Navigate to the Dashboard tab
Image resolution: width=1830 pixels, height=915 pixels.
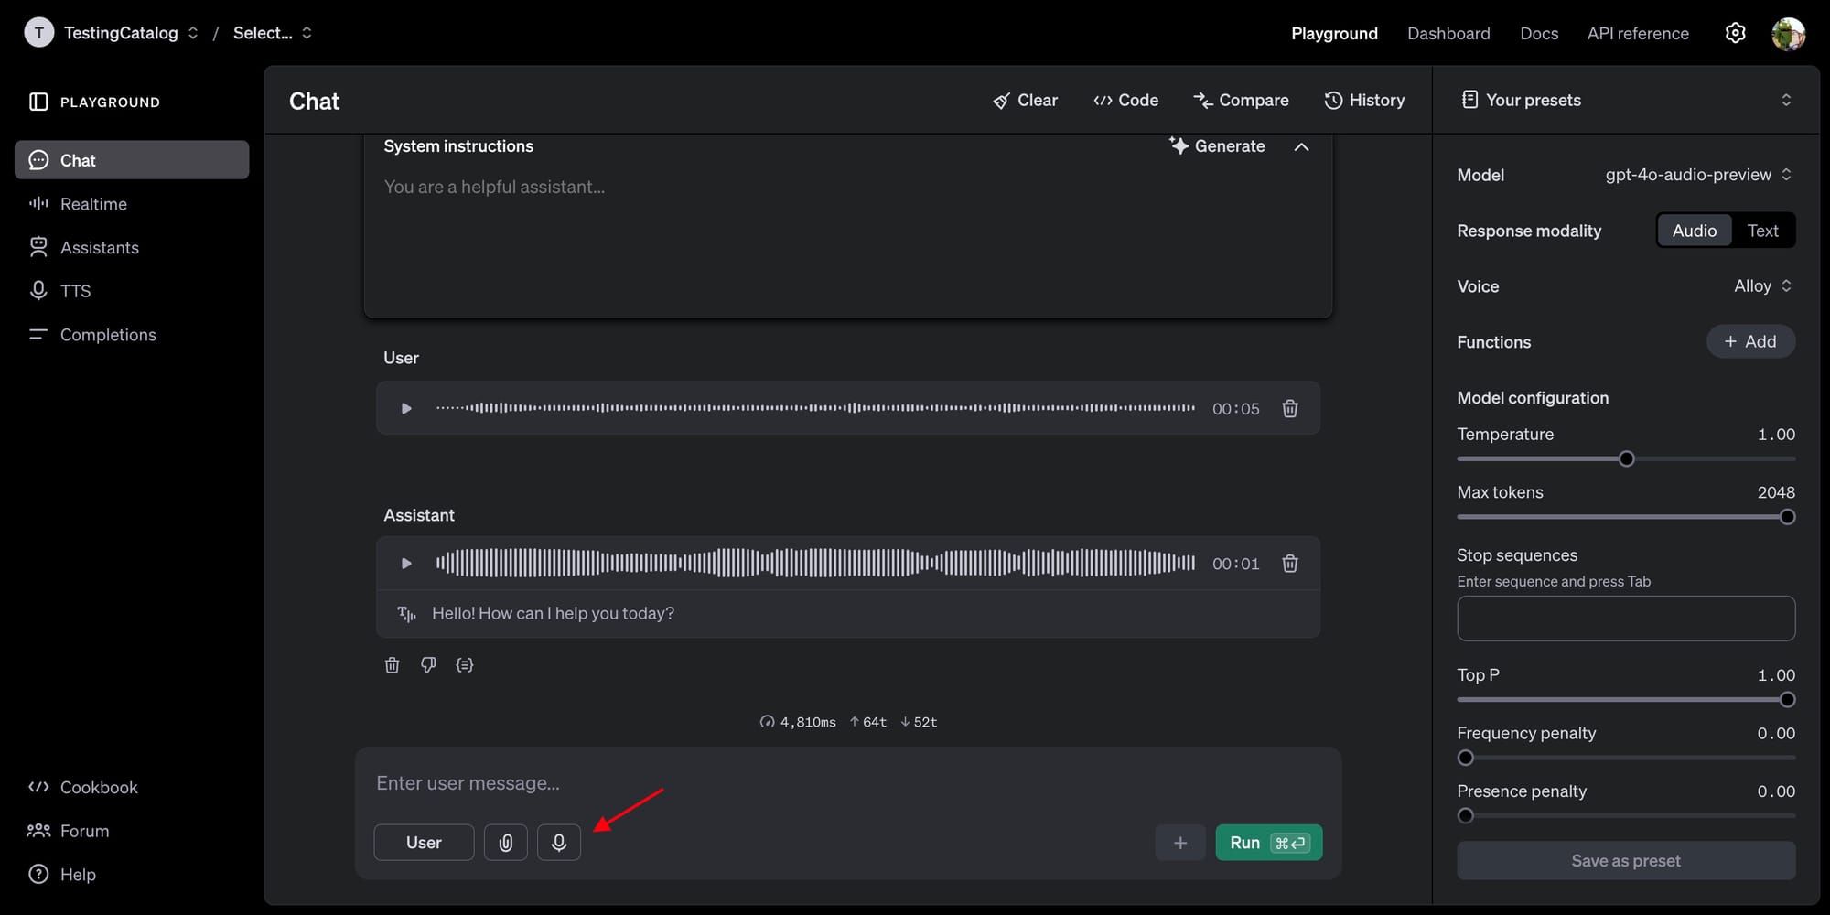pos(1448,33)
